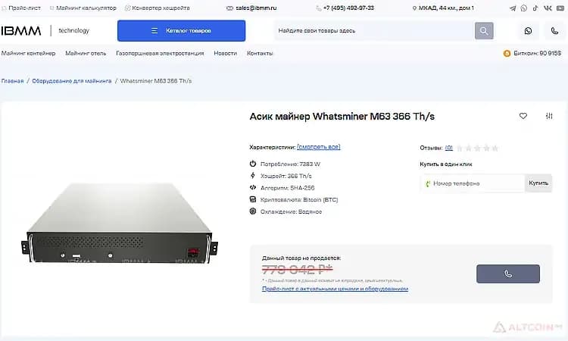Click the Whatsminer M63 product image

(120, 222)
